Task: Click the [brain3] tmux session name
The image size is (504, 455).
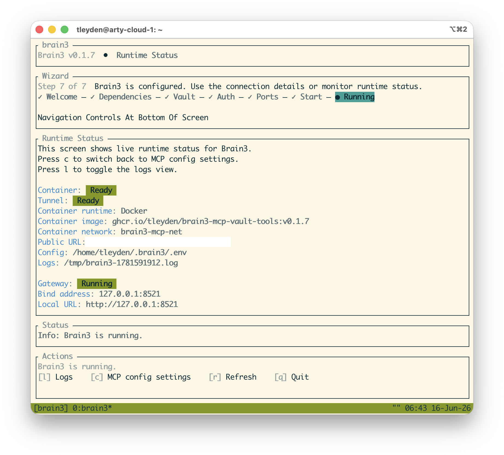Action: tap(51, 408)
